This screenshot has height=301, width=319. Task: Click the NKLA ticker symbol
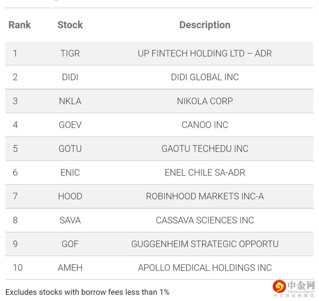70,101
